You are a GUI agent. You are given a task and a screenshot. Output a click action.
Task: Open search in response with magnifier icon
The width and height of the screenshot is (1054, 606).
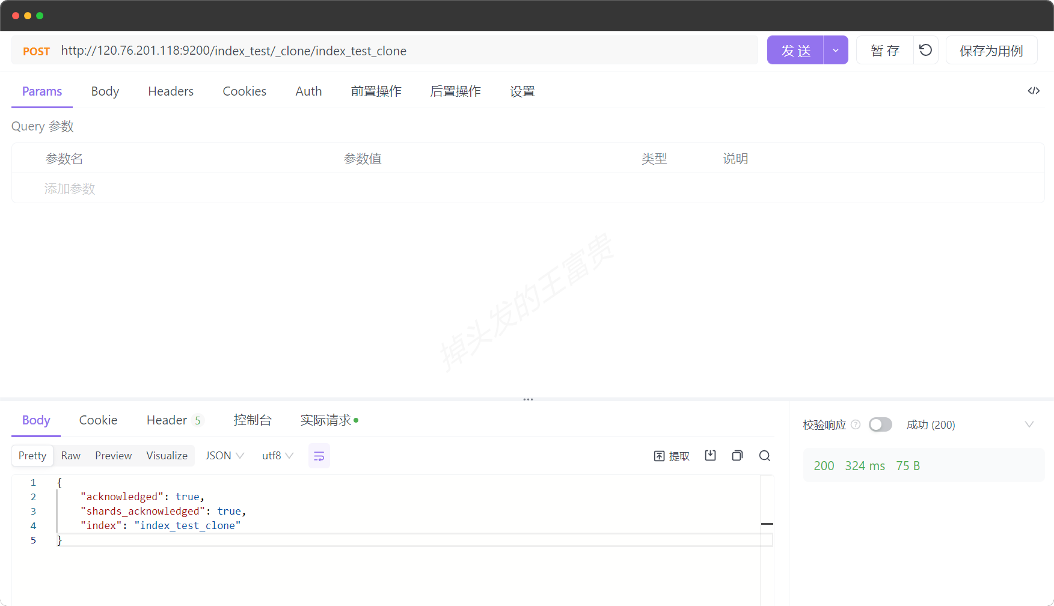click(x=765, y=455)
